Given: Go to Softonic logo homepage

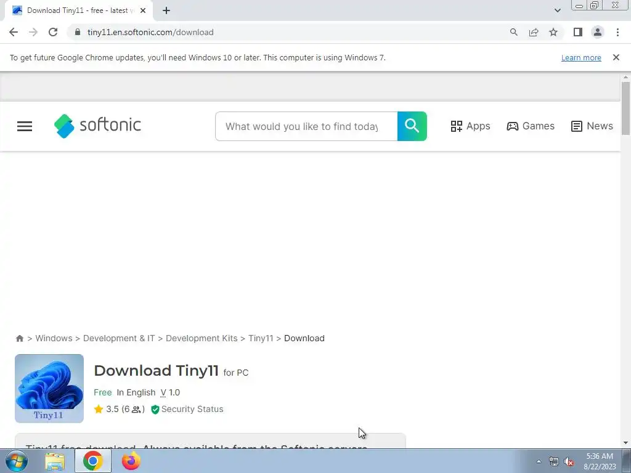Looking at the screenshot, I should pyautogui.click(x=97, y=126).
